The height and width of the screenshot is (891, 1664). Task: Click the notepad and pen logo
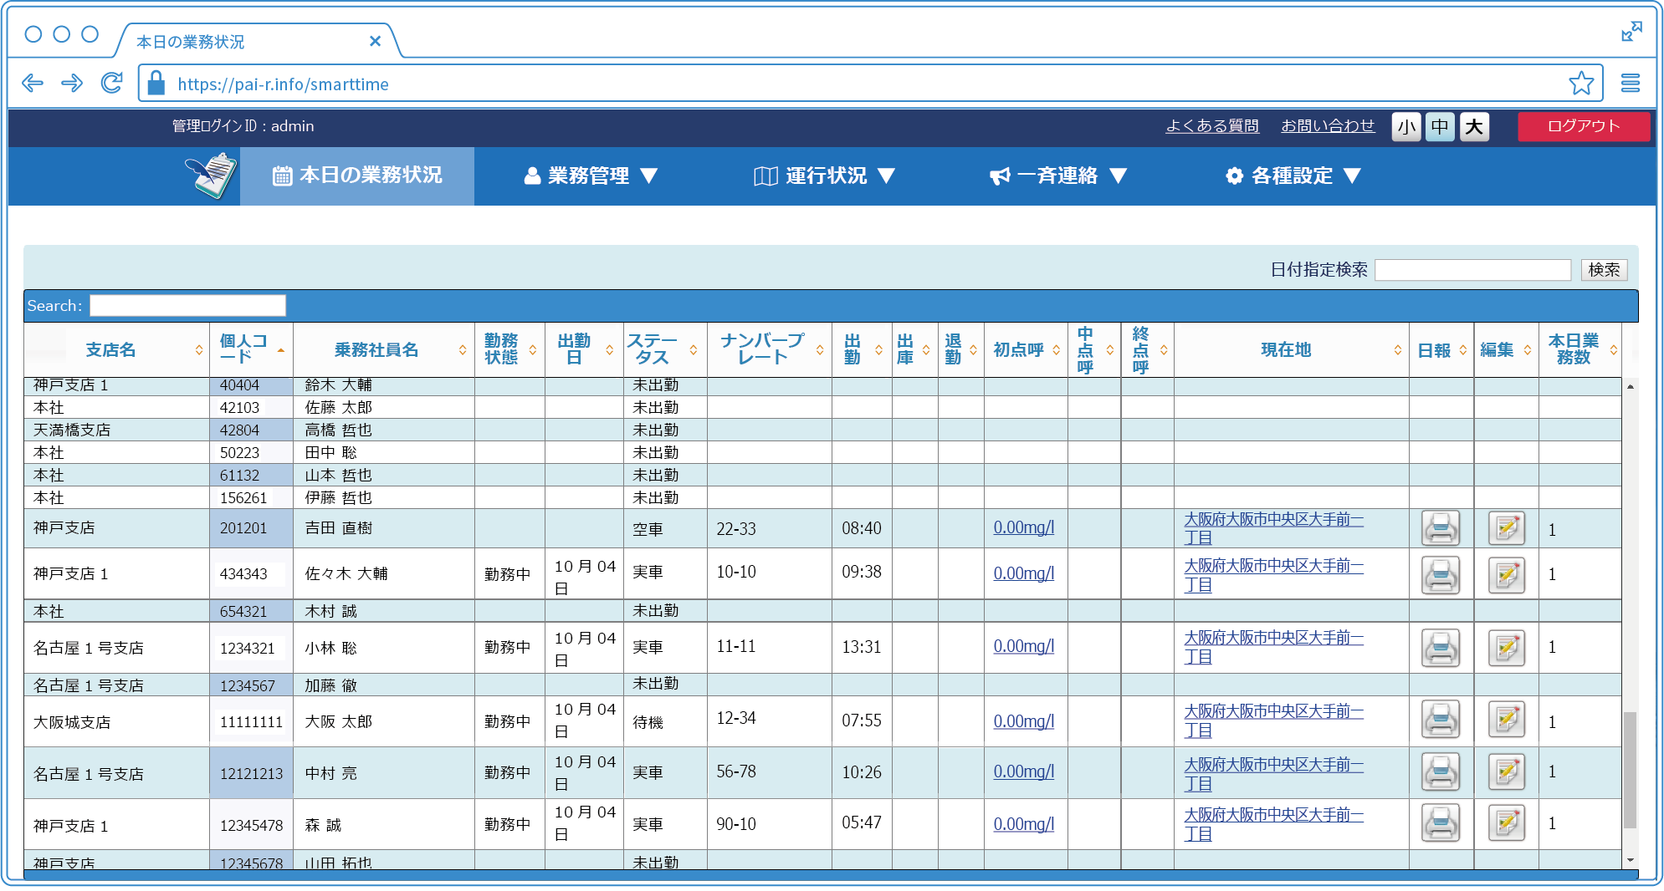pyautogui.click(x=212, y=176)
